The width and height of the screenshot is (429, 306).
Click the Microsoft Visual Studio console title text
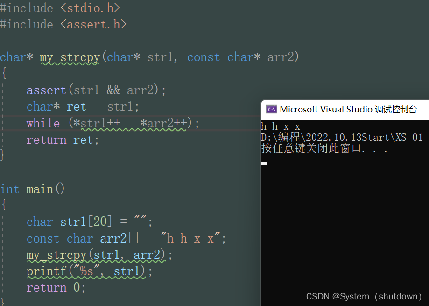pos(348,109)
